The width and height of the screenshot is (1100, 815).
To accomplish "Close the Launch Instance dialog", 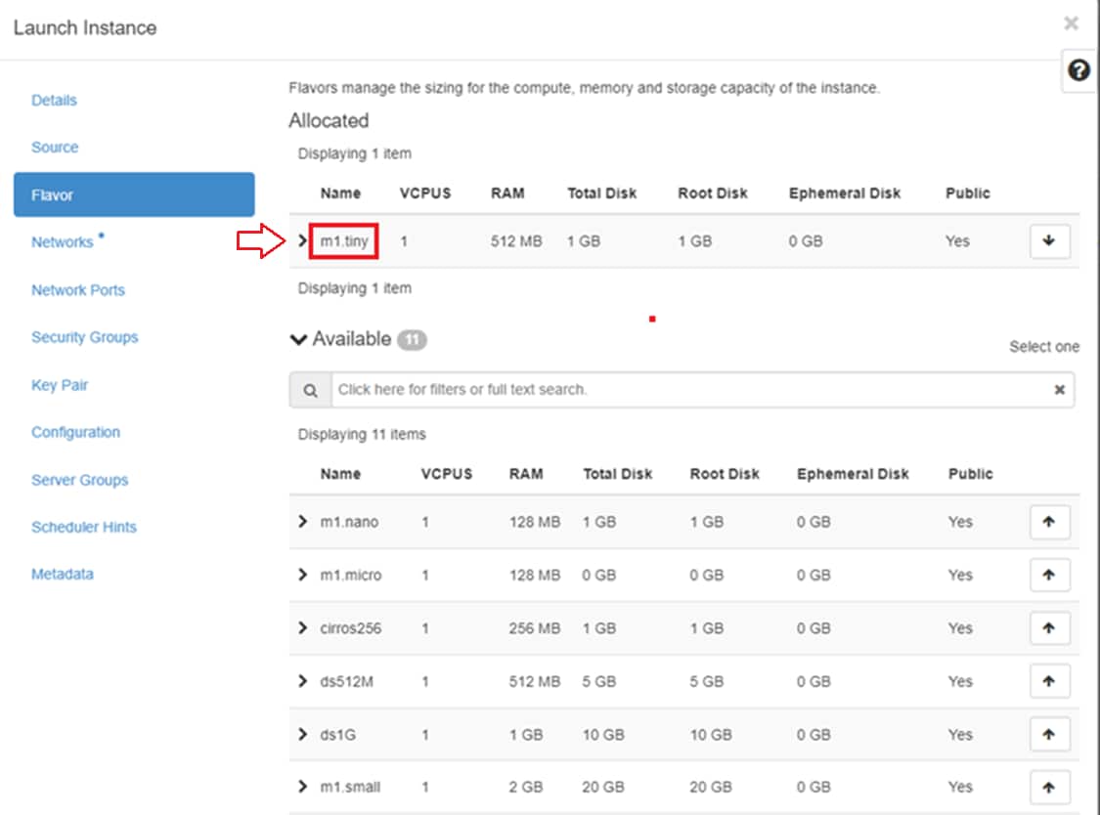I will pyautogui.click(x=1071, y=23).
